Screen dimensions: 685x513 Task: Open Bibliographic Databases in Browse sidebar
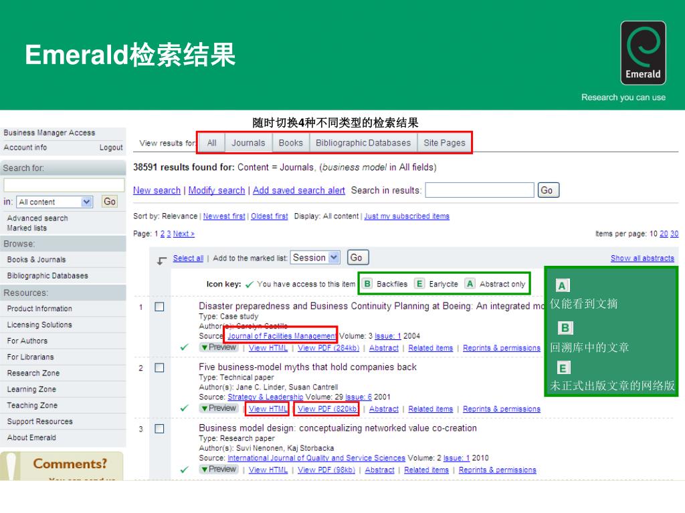47,276
